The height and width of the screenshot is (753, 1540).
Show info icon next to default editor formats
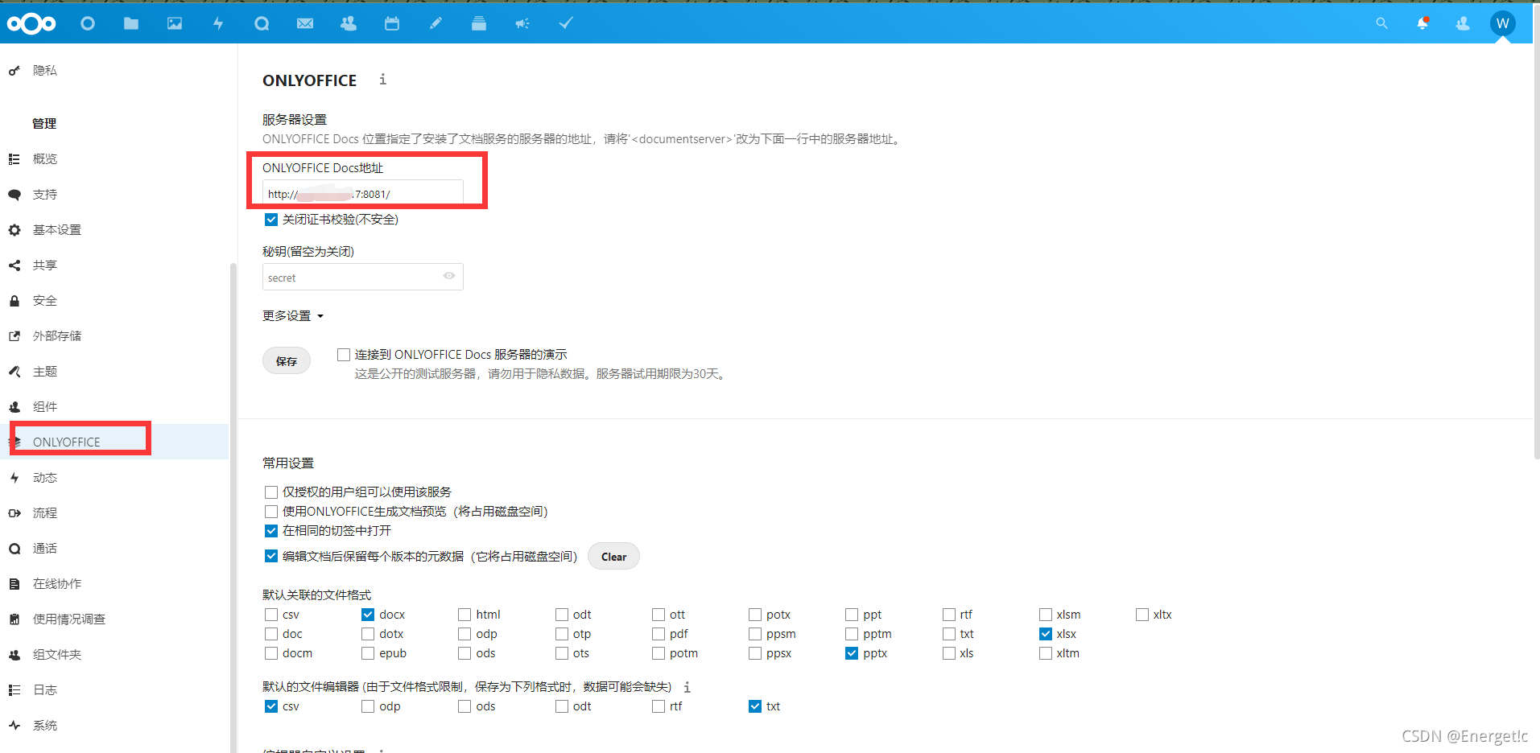pos(687,687)
